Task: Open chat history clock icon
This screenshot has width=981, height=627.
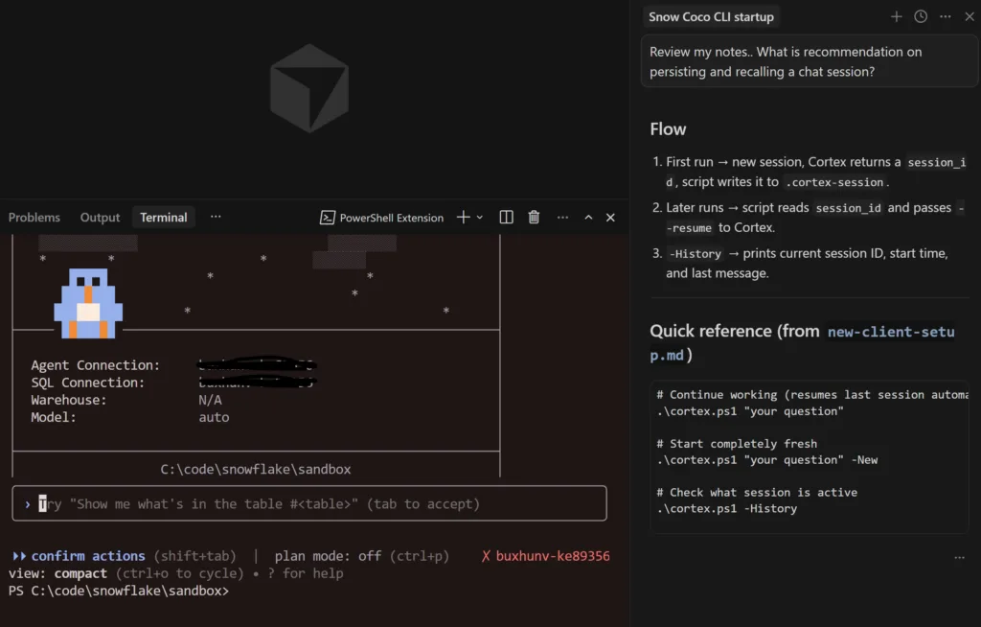Action: tap(921, 17)
